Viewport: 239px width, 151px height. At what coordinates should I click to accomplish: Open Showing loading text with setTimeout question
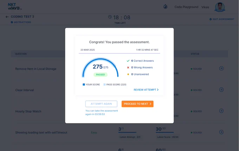(41, 133)
